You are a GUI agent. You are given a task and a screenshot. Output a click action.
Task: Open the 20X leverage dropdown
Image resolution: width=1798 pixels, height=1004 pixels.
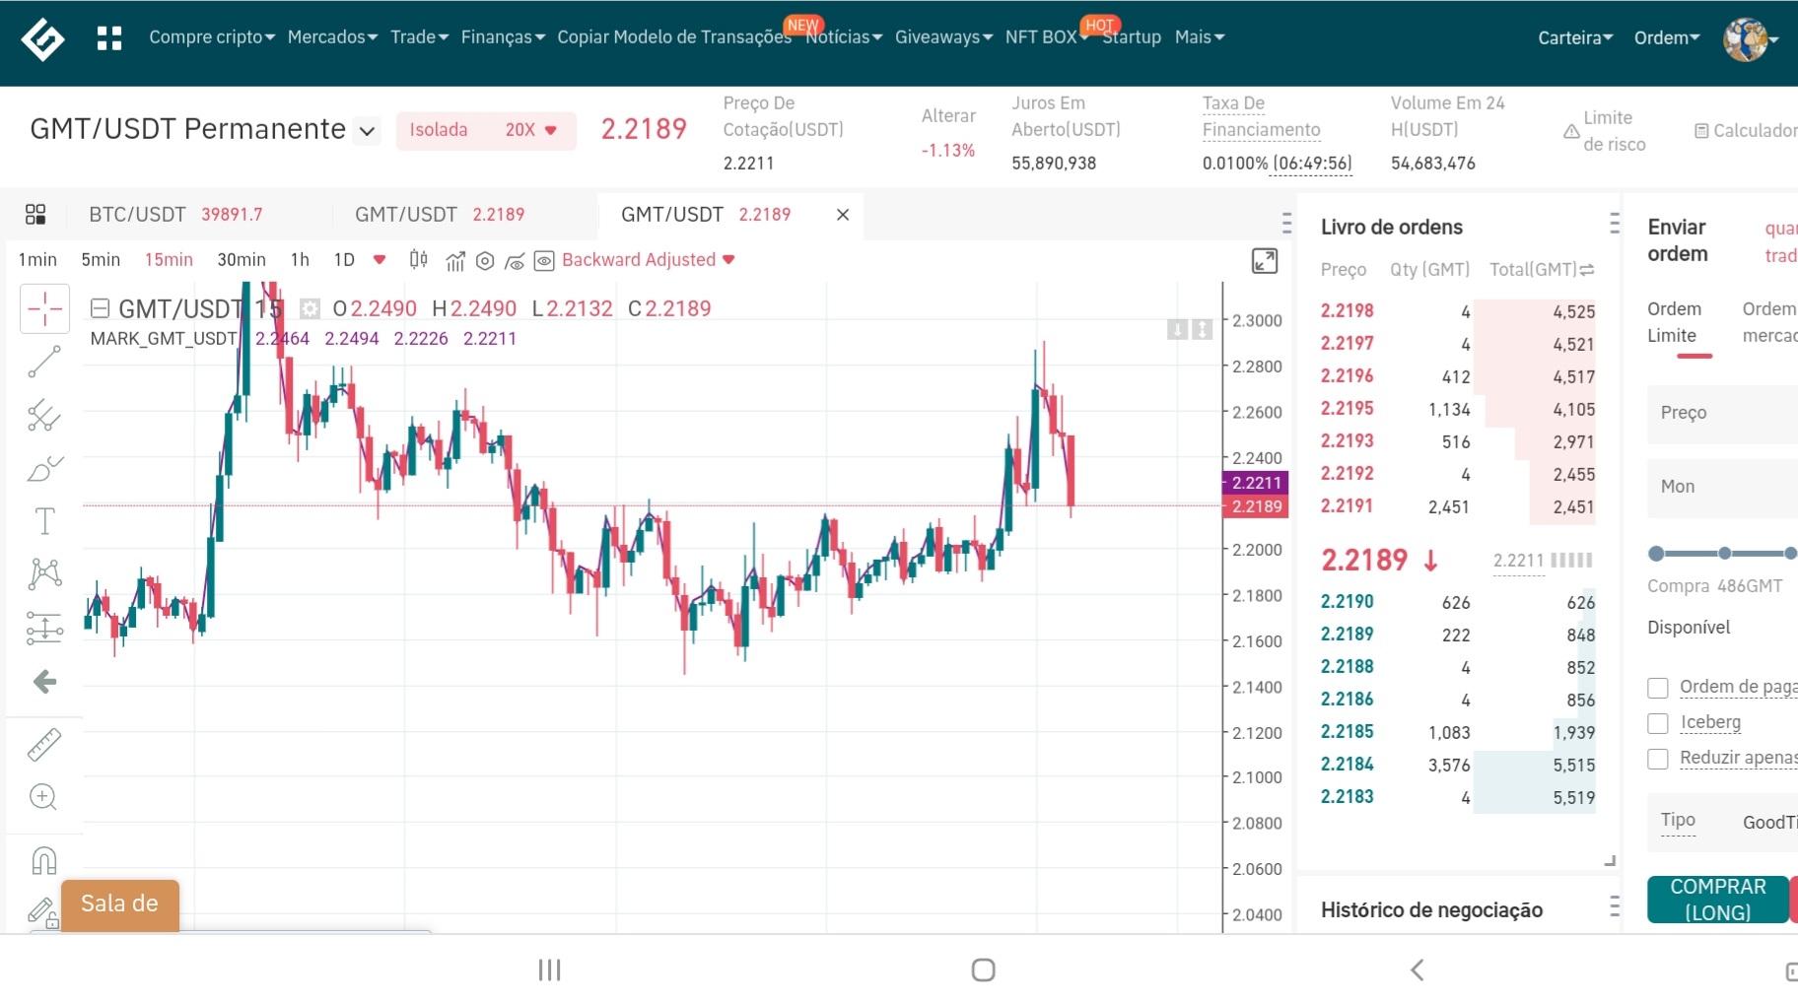[x=531, y=130]
